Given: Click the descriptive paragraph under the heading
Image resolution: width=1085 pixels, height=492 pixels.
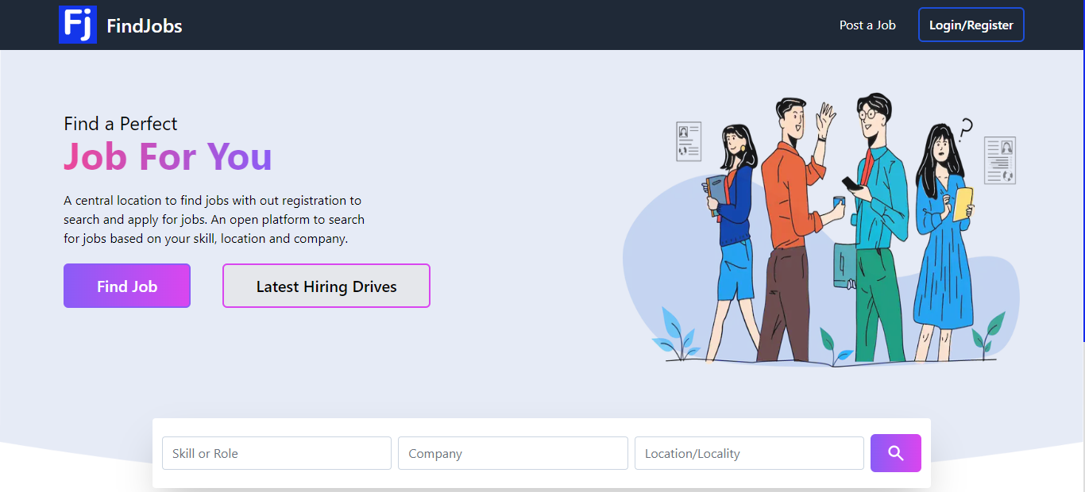Looking at the screenshot, I should coord(214,219).
